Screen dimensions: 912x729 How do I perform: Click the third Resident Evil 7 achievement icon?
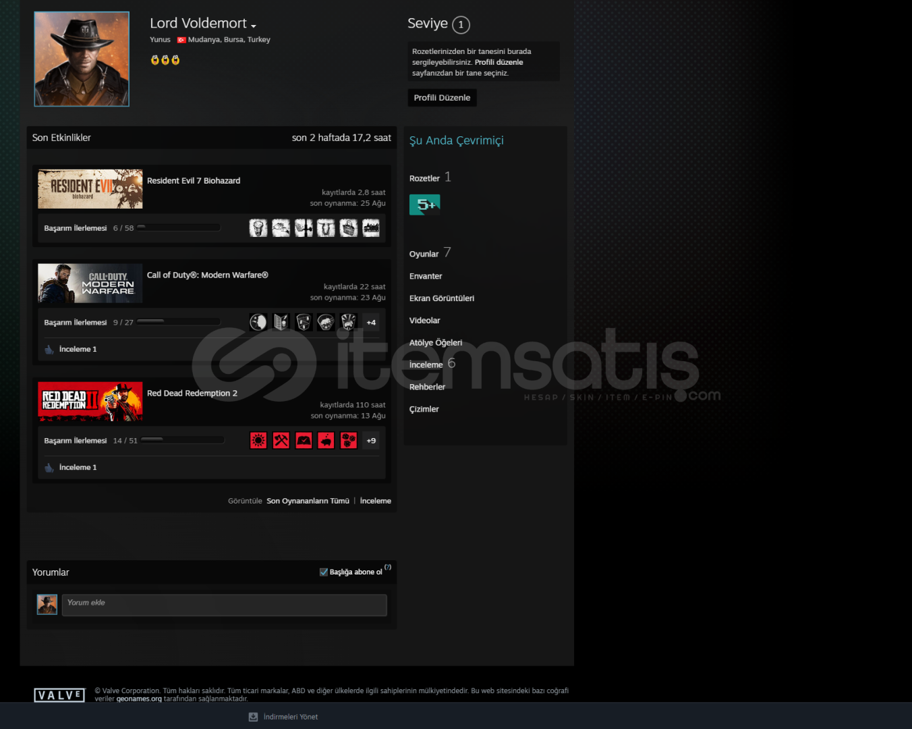coord(304,228)
